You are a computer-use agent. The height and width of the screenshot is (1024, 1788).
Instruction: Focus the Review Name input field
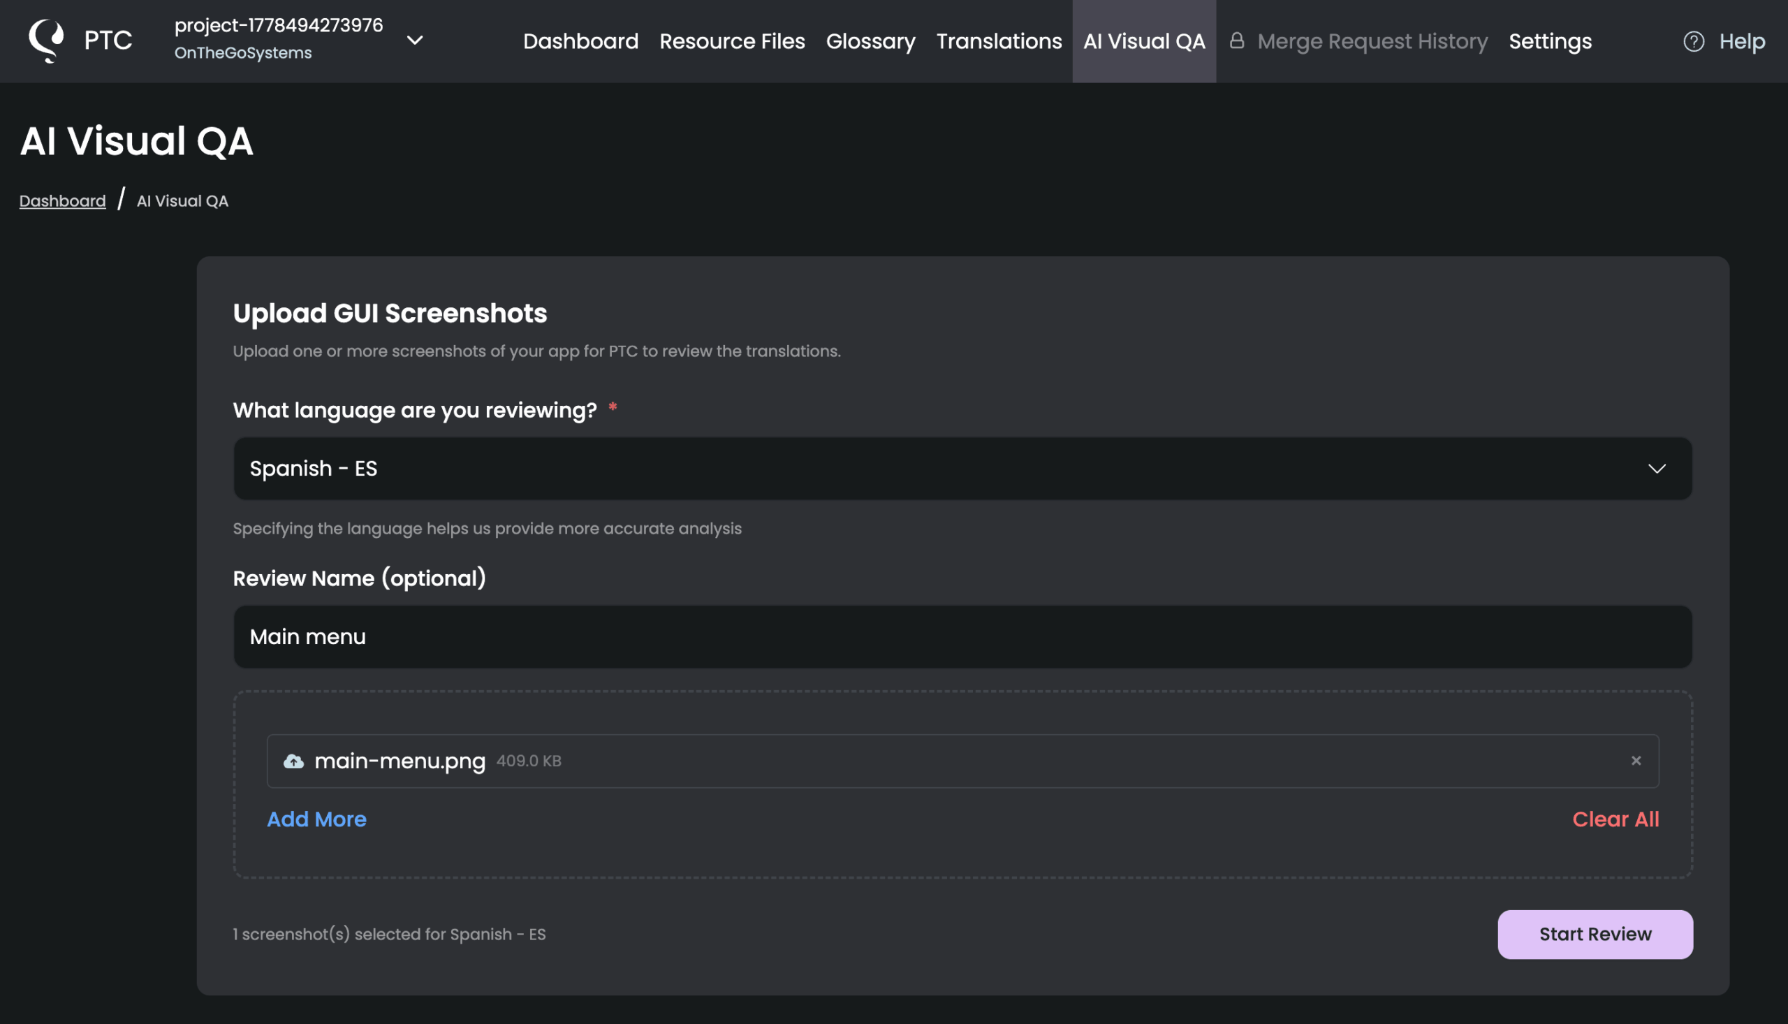[962, 636]
